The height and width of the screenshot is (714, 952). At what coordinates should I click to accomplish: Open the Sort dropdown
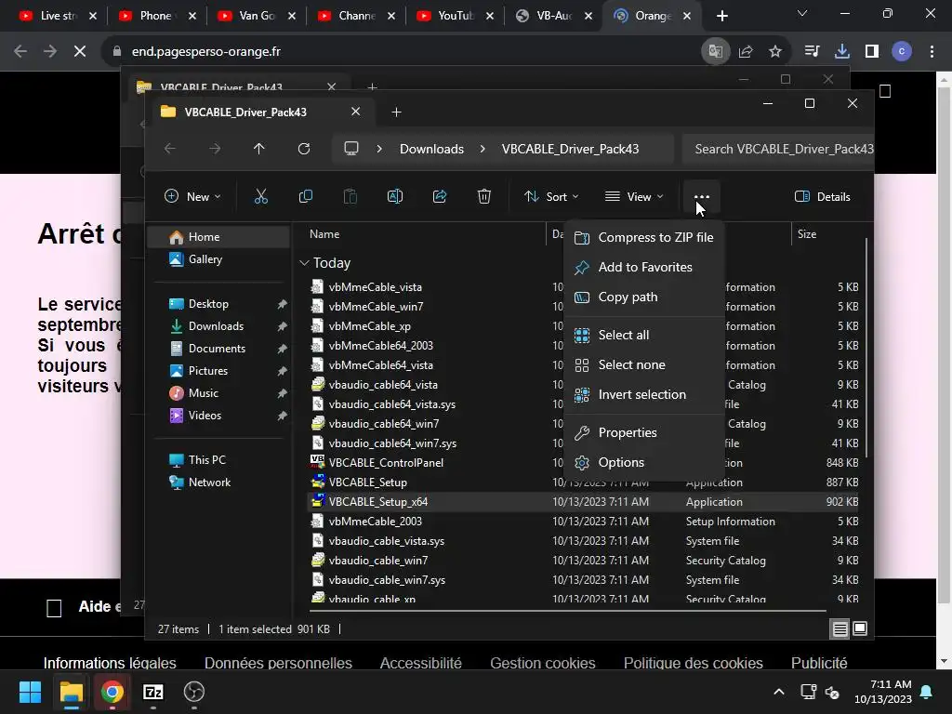coord(552,196)
